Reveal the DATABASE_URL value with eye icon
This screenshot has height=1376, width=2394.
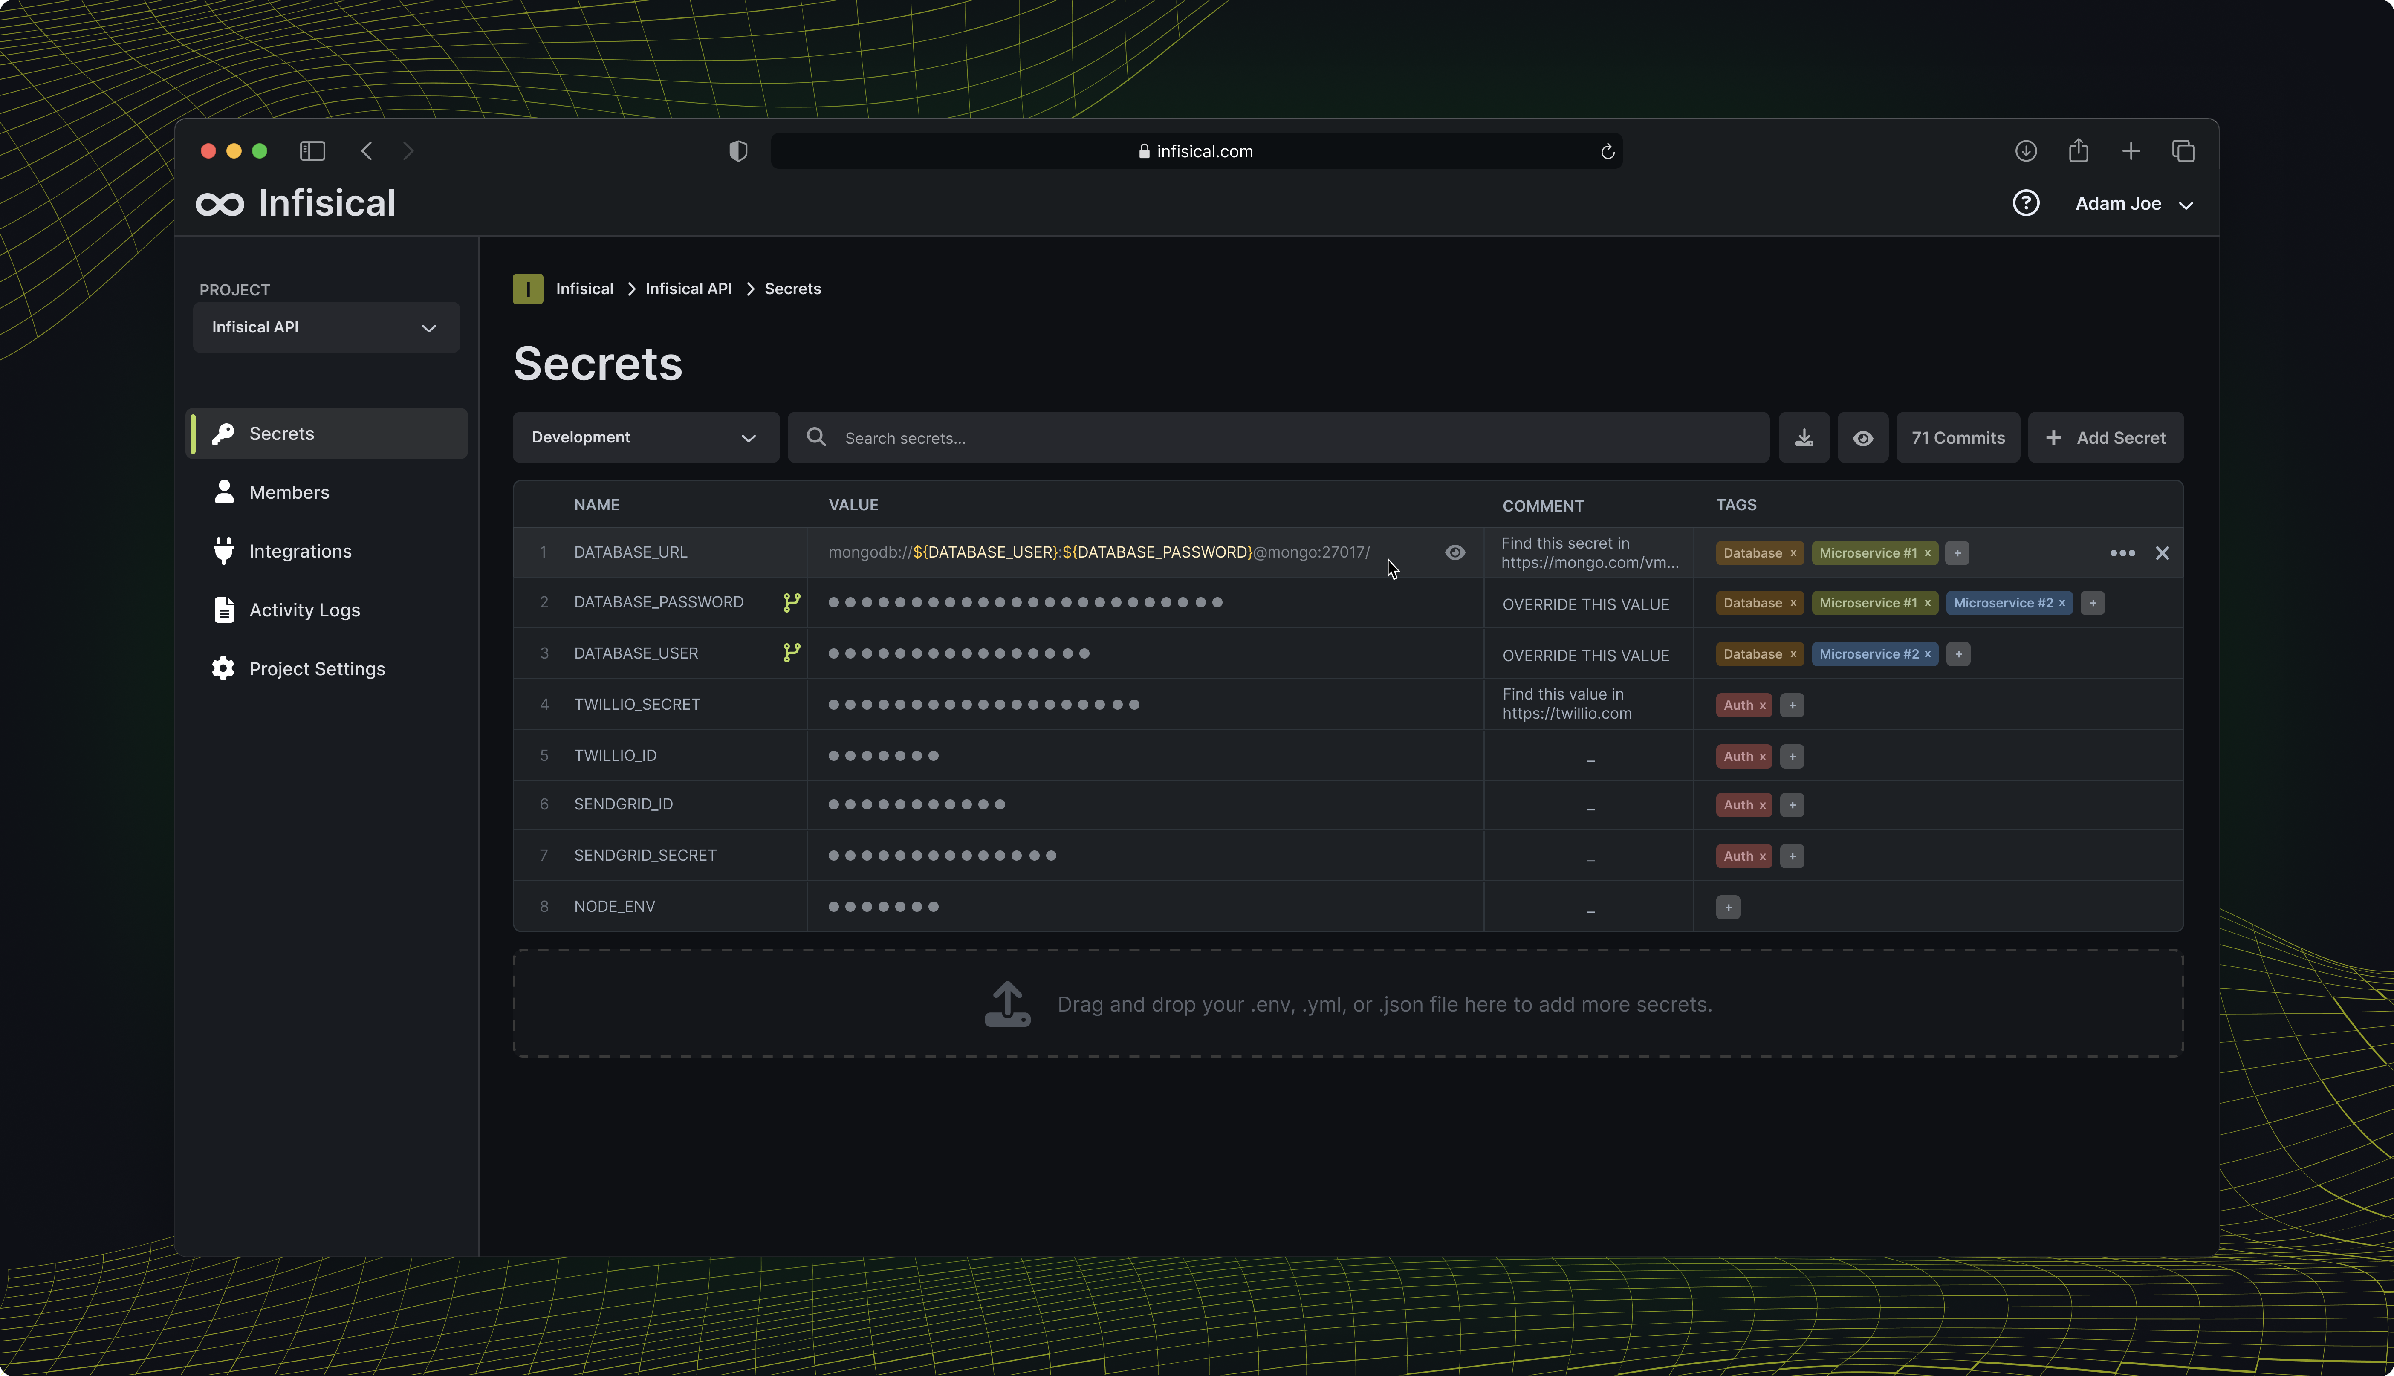[1454, 553]
